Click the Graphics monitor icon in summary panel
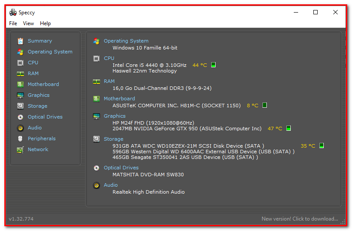This screenshot has height=231, width=352. 96,116
